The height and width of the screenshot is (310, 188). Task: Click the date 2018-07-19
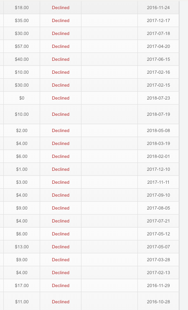pos(158,114)
